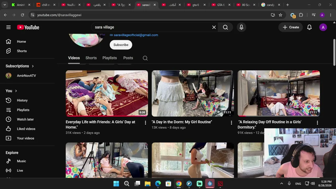Switch to the 'gta 6' browser tab
This screenshot has height=189, width=336.
[x=196, y=5]
